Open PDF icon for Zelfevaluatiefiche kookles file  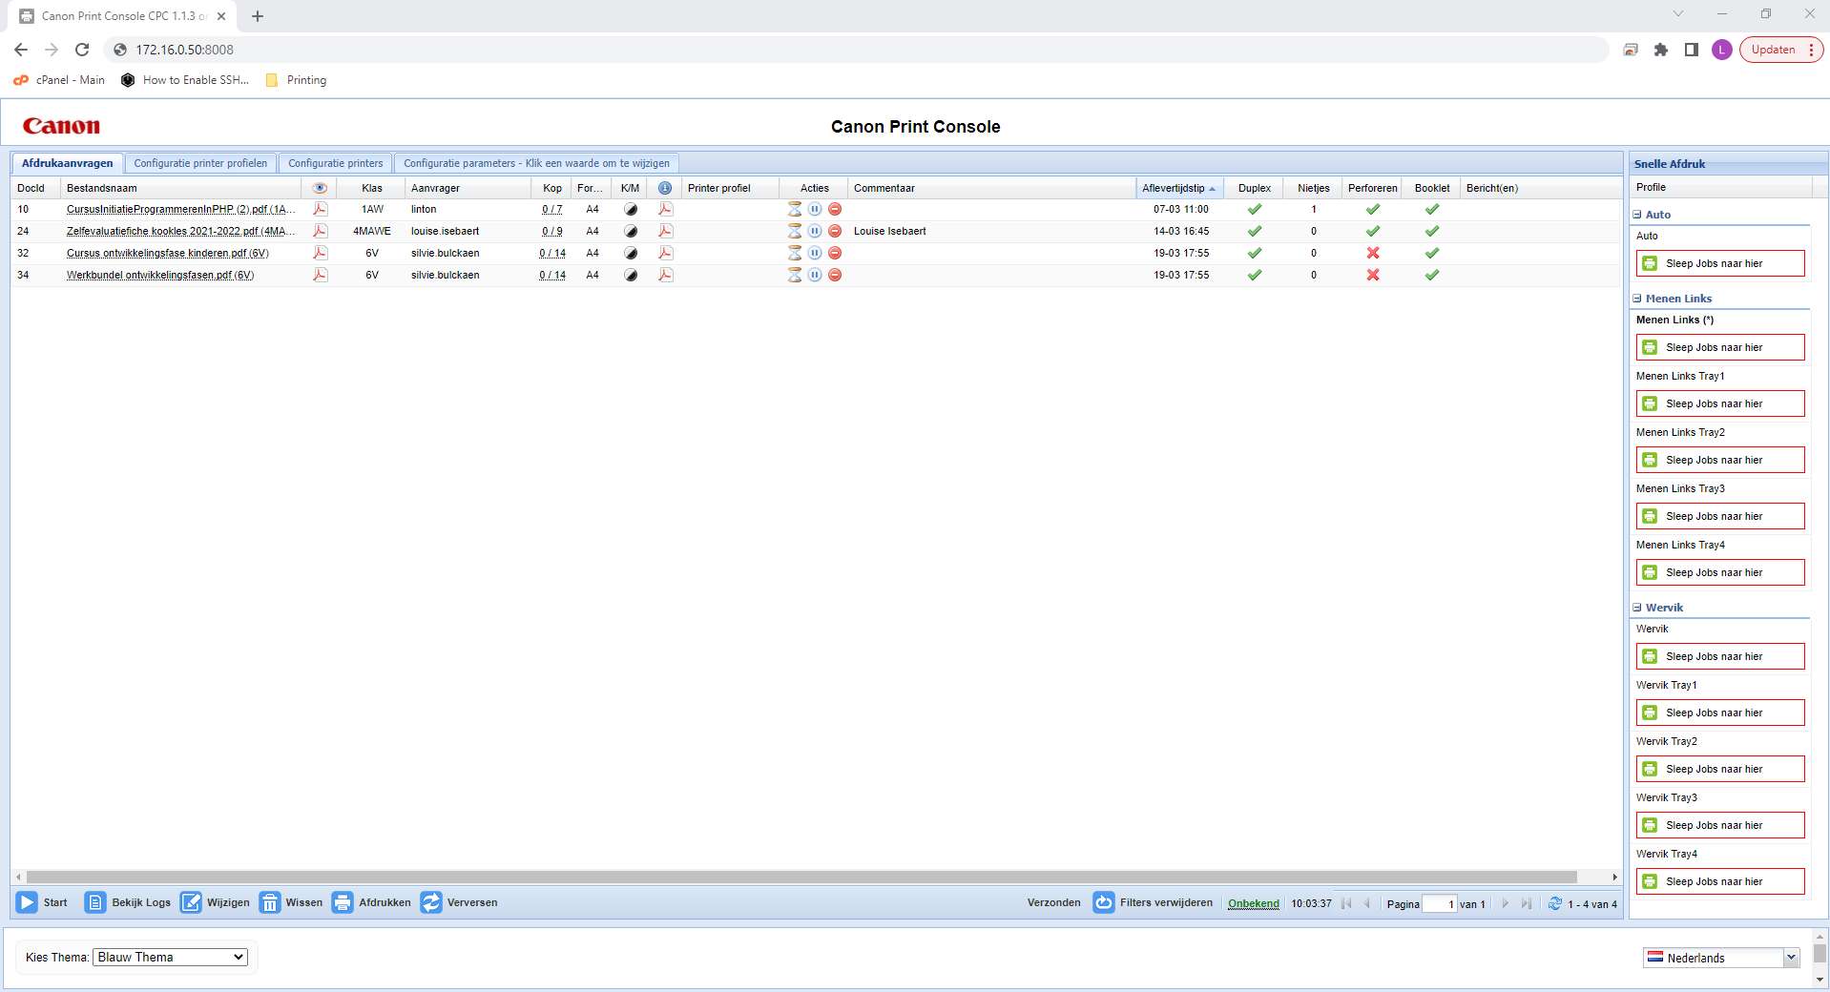[x=320, y=231]
